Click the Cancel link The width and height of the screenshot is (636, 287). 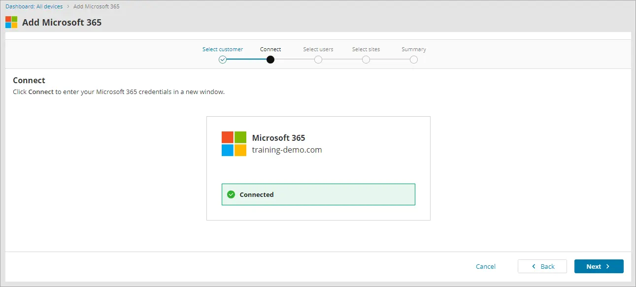coord(486,266)
